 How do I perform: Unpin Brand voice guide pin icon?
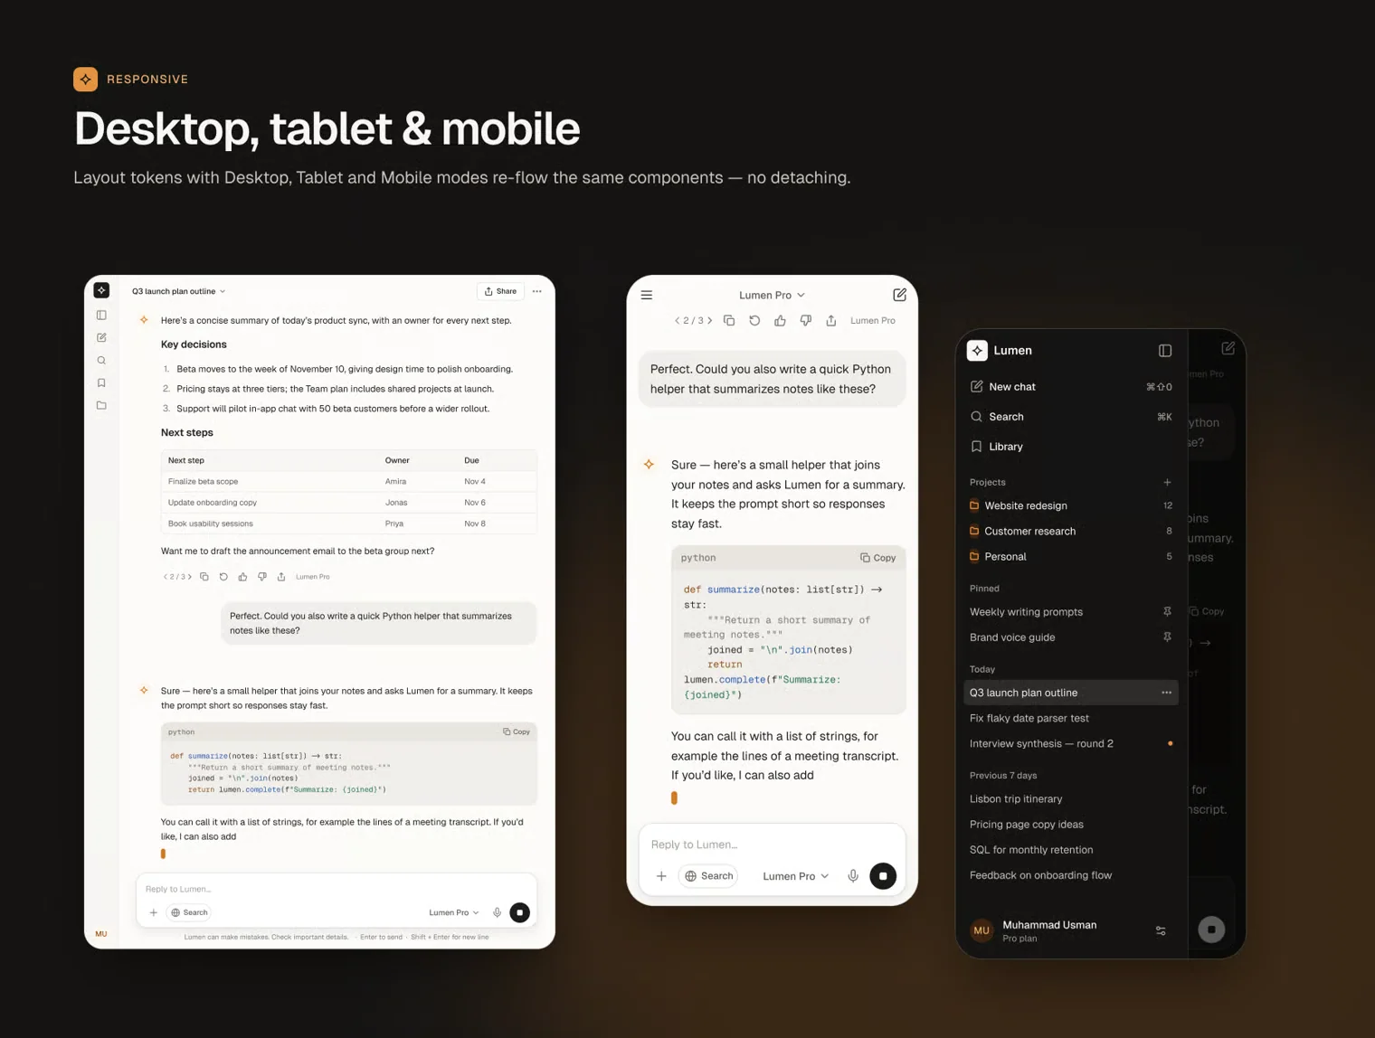(x=1167, y=637)
